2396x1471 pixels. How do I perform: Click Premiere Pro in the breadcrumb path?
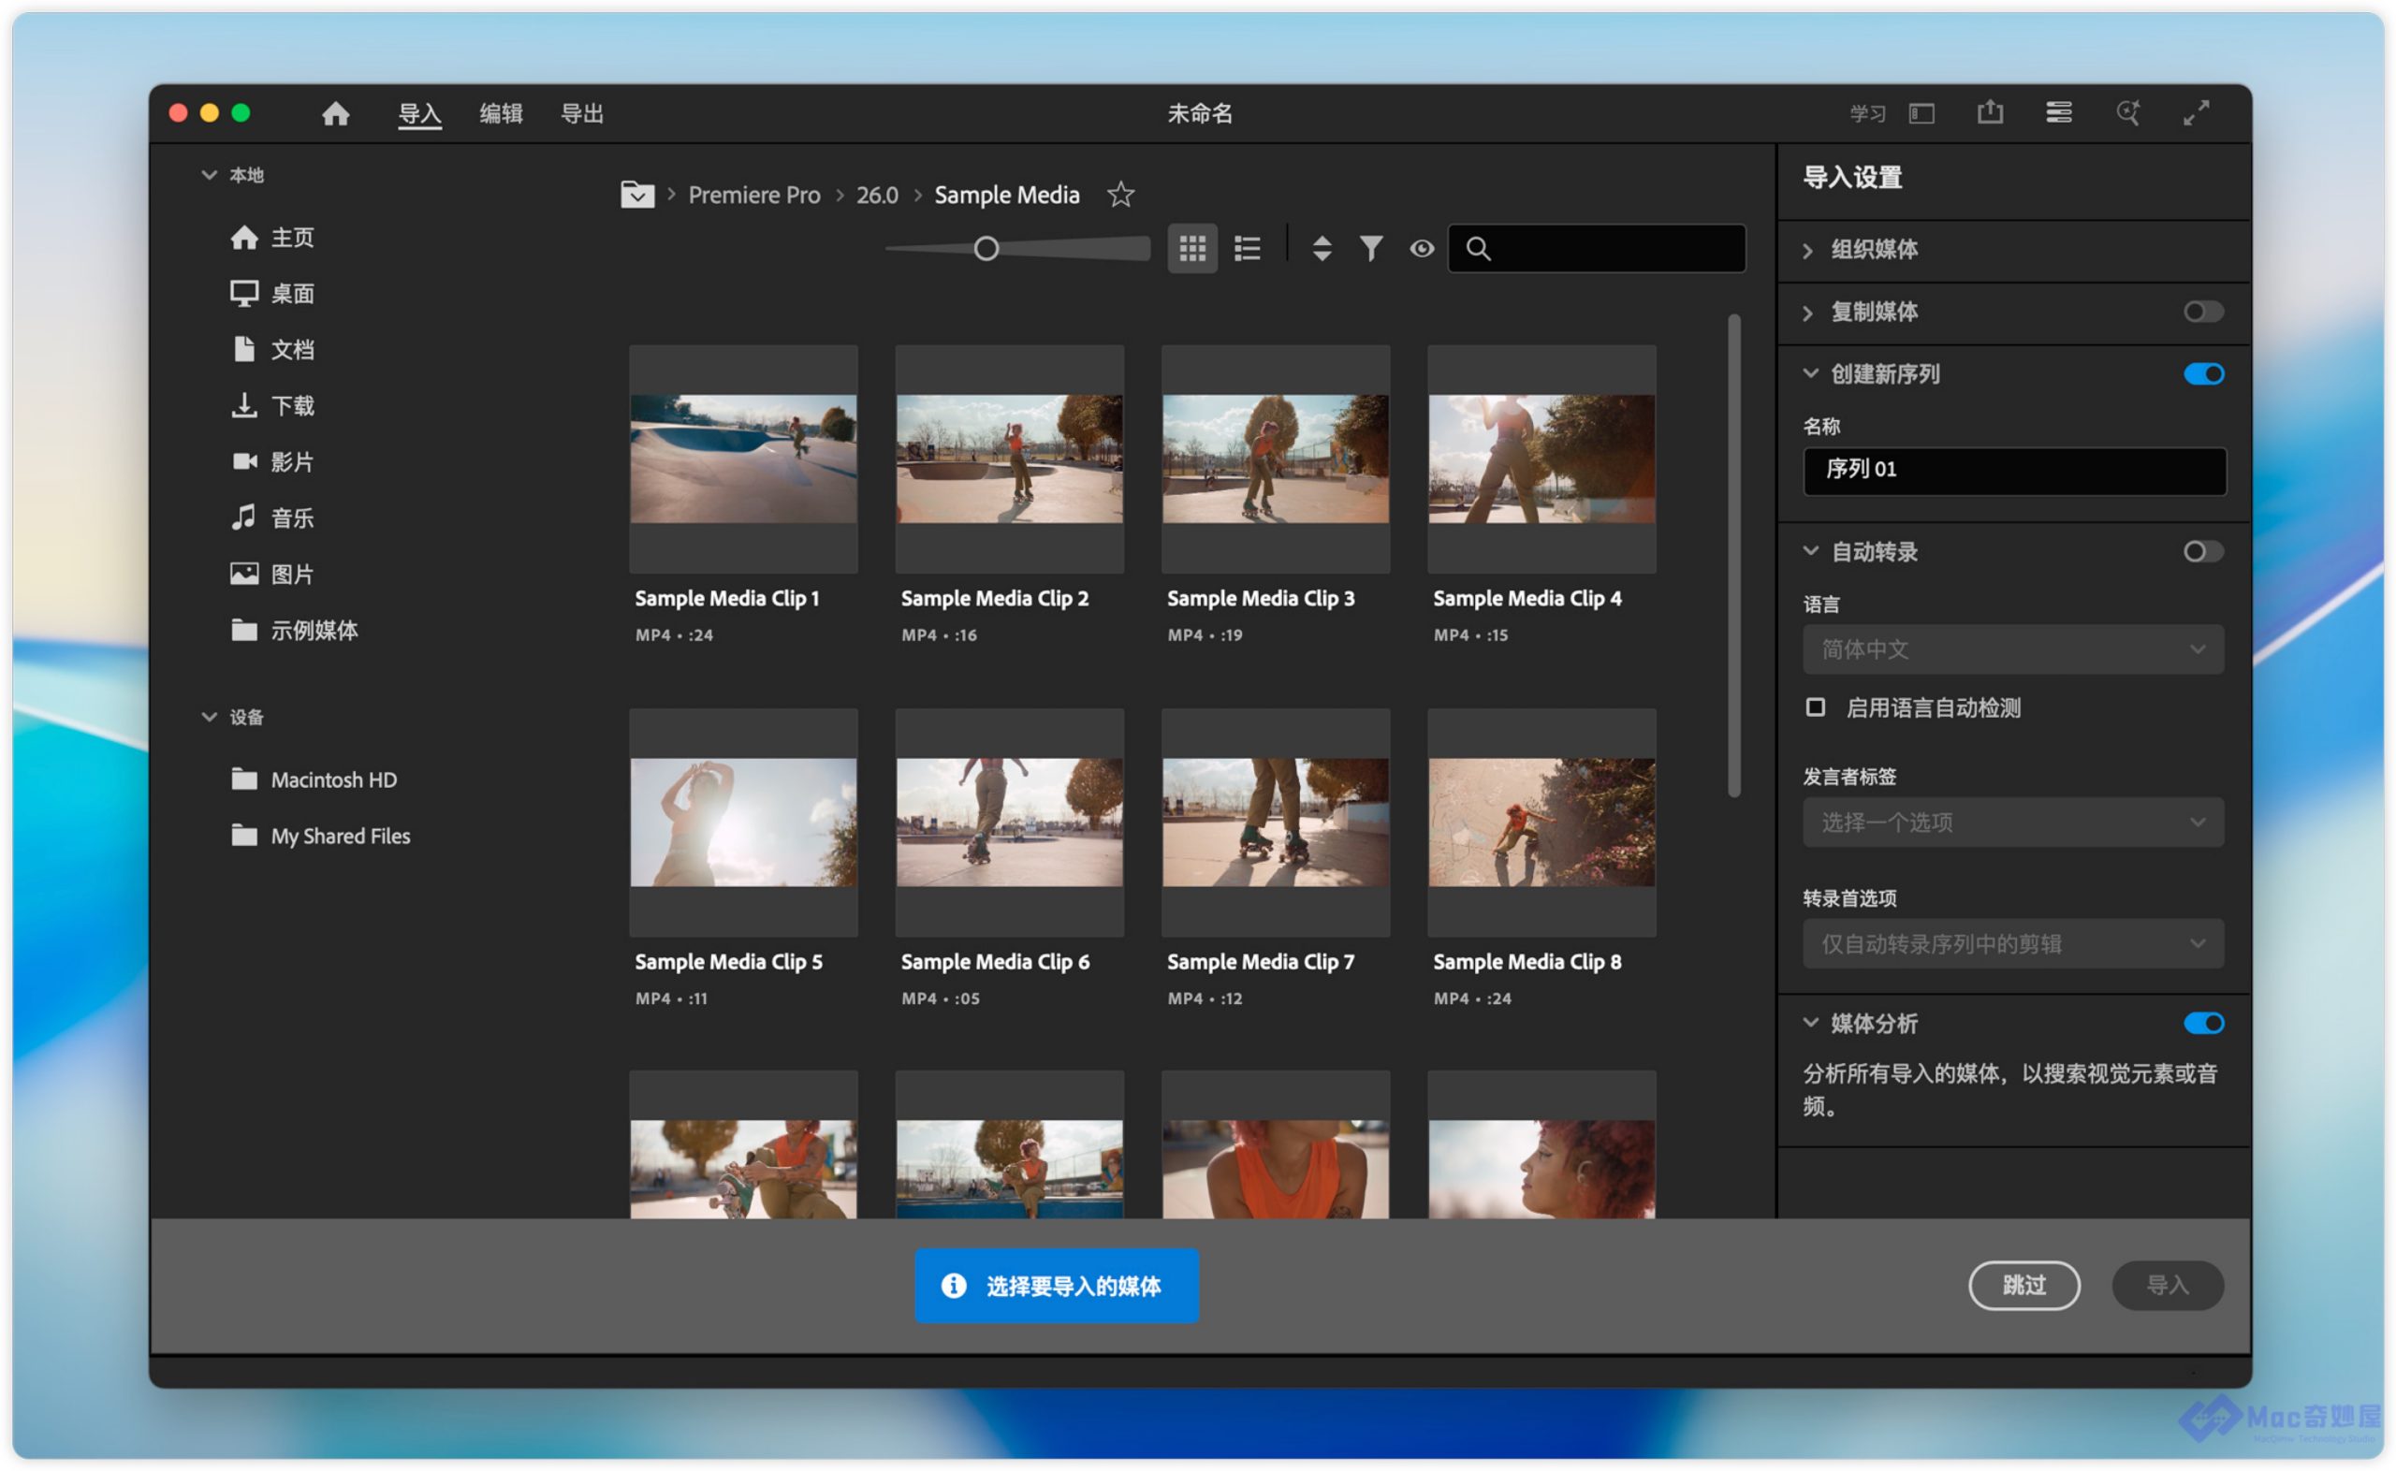[x=754, y=196]
